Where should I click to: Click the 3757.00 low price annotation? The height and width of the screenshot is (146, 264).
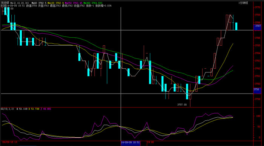pyautogui.click(x=182, y=105)
